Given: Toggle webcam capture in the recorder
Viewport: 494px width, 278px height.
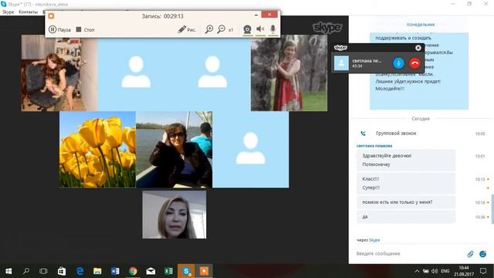Looking at the screenshot, I should [x=247, y=29].
